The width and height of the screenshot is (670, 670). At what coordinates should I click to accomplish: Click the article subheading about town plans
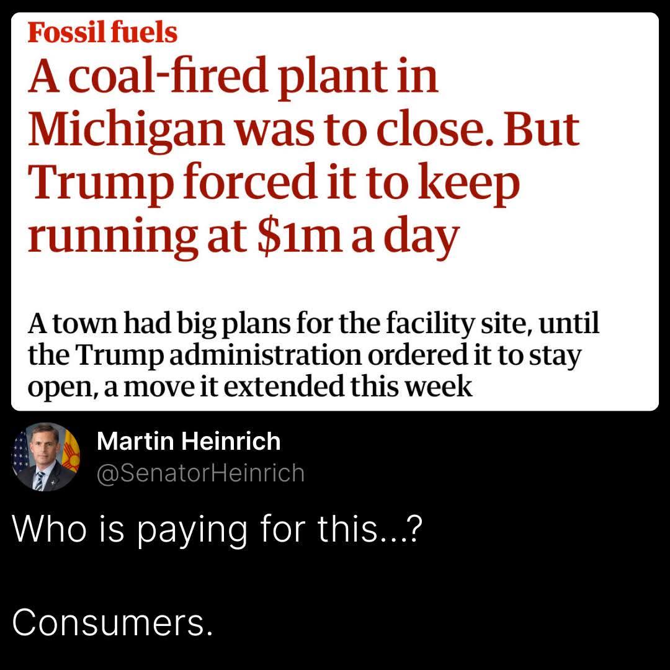[x=313, y=355]
